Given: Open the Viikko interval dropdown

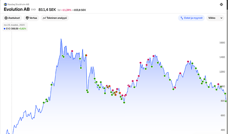Looking at the screenshot, I should tap(215, 18).
